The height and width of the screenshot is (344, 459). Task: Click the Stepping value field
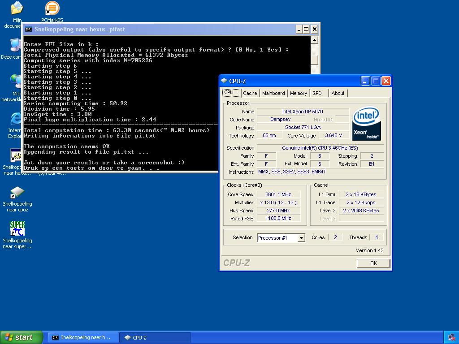[x=372, y=156]
